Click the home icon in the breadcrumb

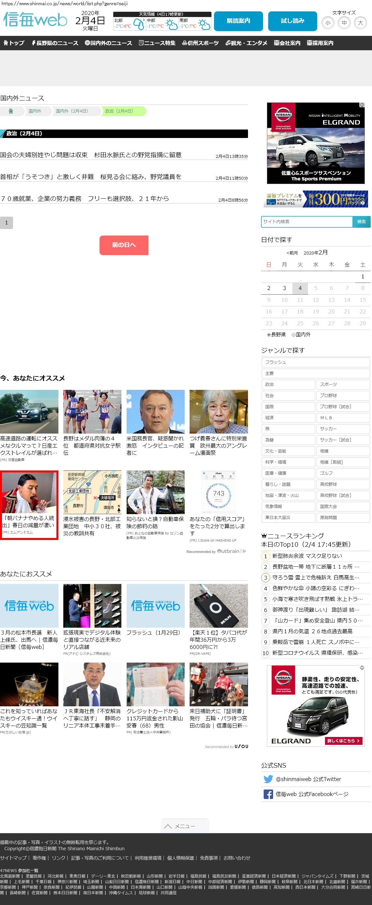[x=11, y=111]
